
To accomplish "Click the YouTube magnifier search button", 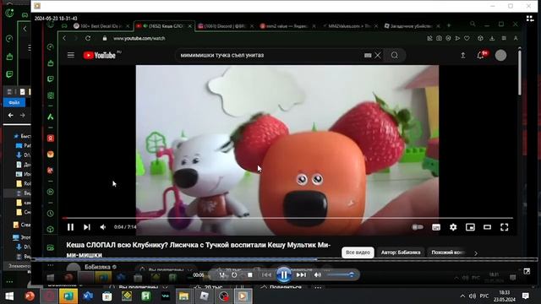I will point(395,55).
